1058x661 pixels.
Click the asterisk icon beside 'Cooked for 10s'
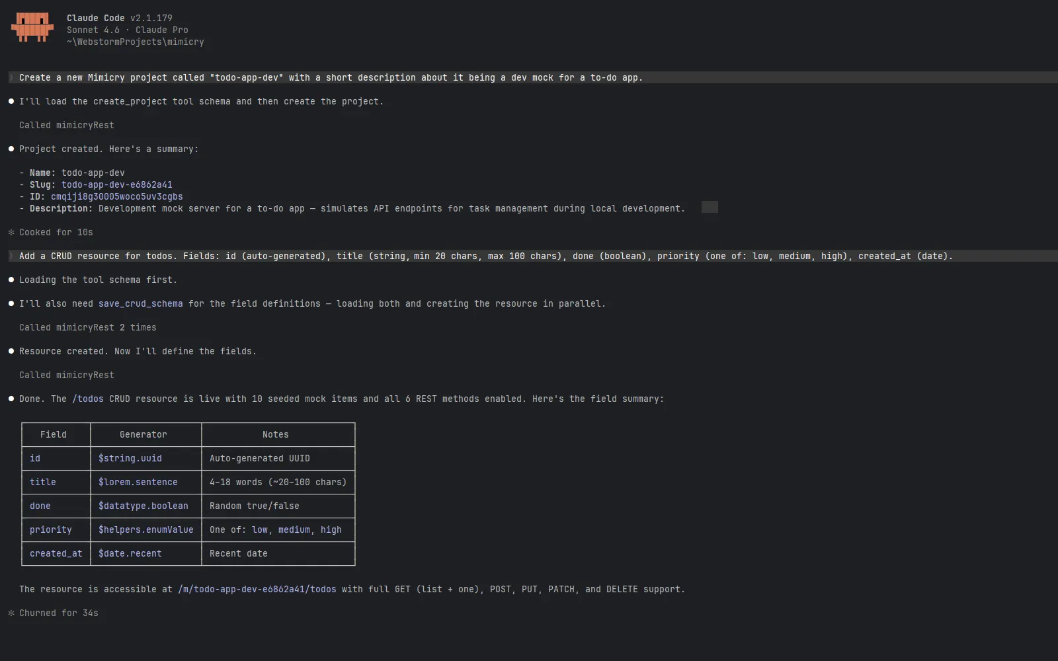(x=11, y=233)
